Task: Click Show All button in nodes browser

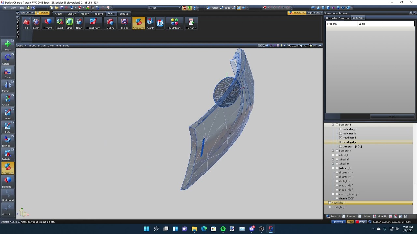Action: 349,216
